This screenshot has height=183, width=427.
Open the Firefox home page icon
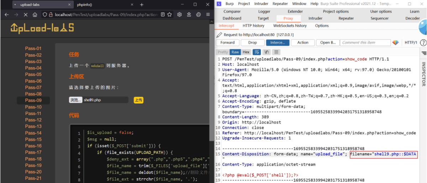(35, 15)
